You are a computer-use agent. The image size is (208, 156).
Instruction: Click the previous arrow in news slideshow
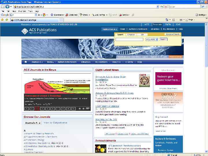(80, 109)
